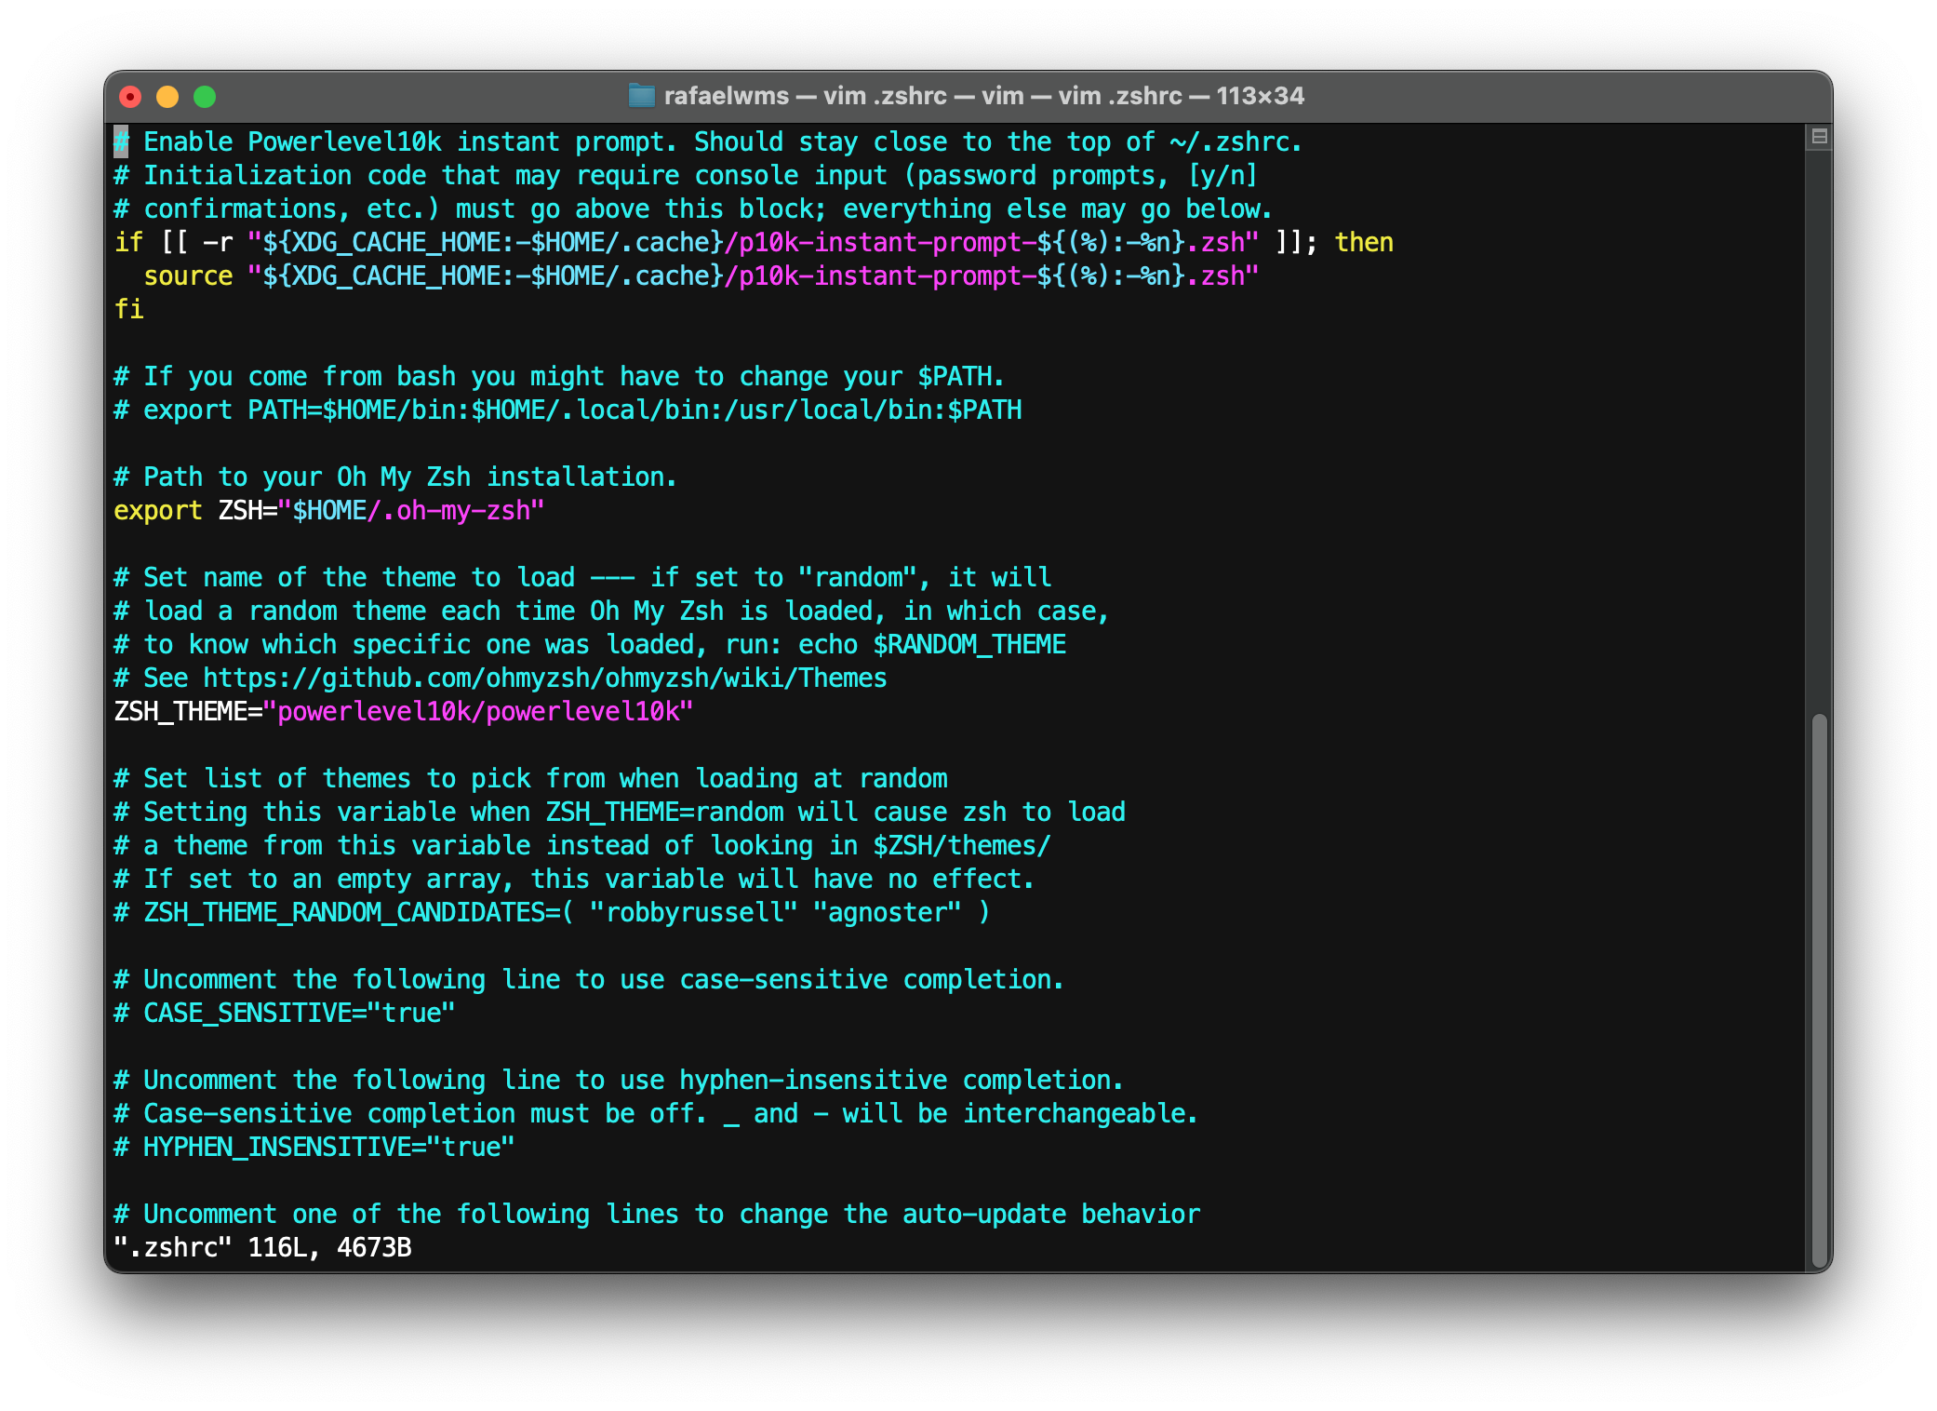Click the status line '".zshrc" 116L, 4673B'
This screenshot has height=1411, width=1937.
262,1247
